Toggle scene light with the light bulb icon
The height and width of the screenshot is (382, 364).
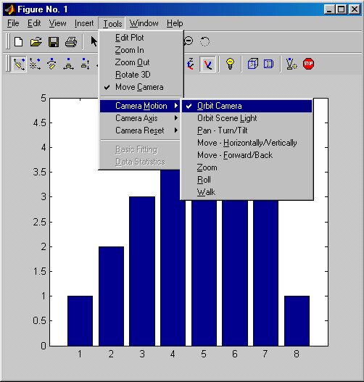pyautogui.click(x=230, y=64)
